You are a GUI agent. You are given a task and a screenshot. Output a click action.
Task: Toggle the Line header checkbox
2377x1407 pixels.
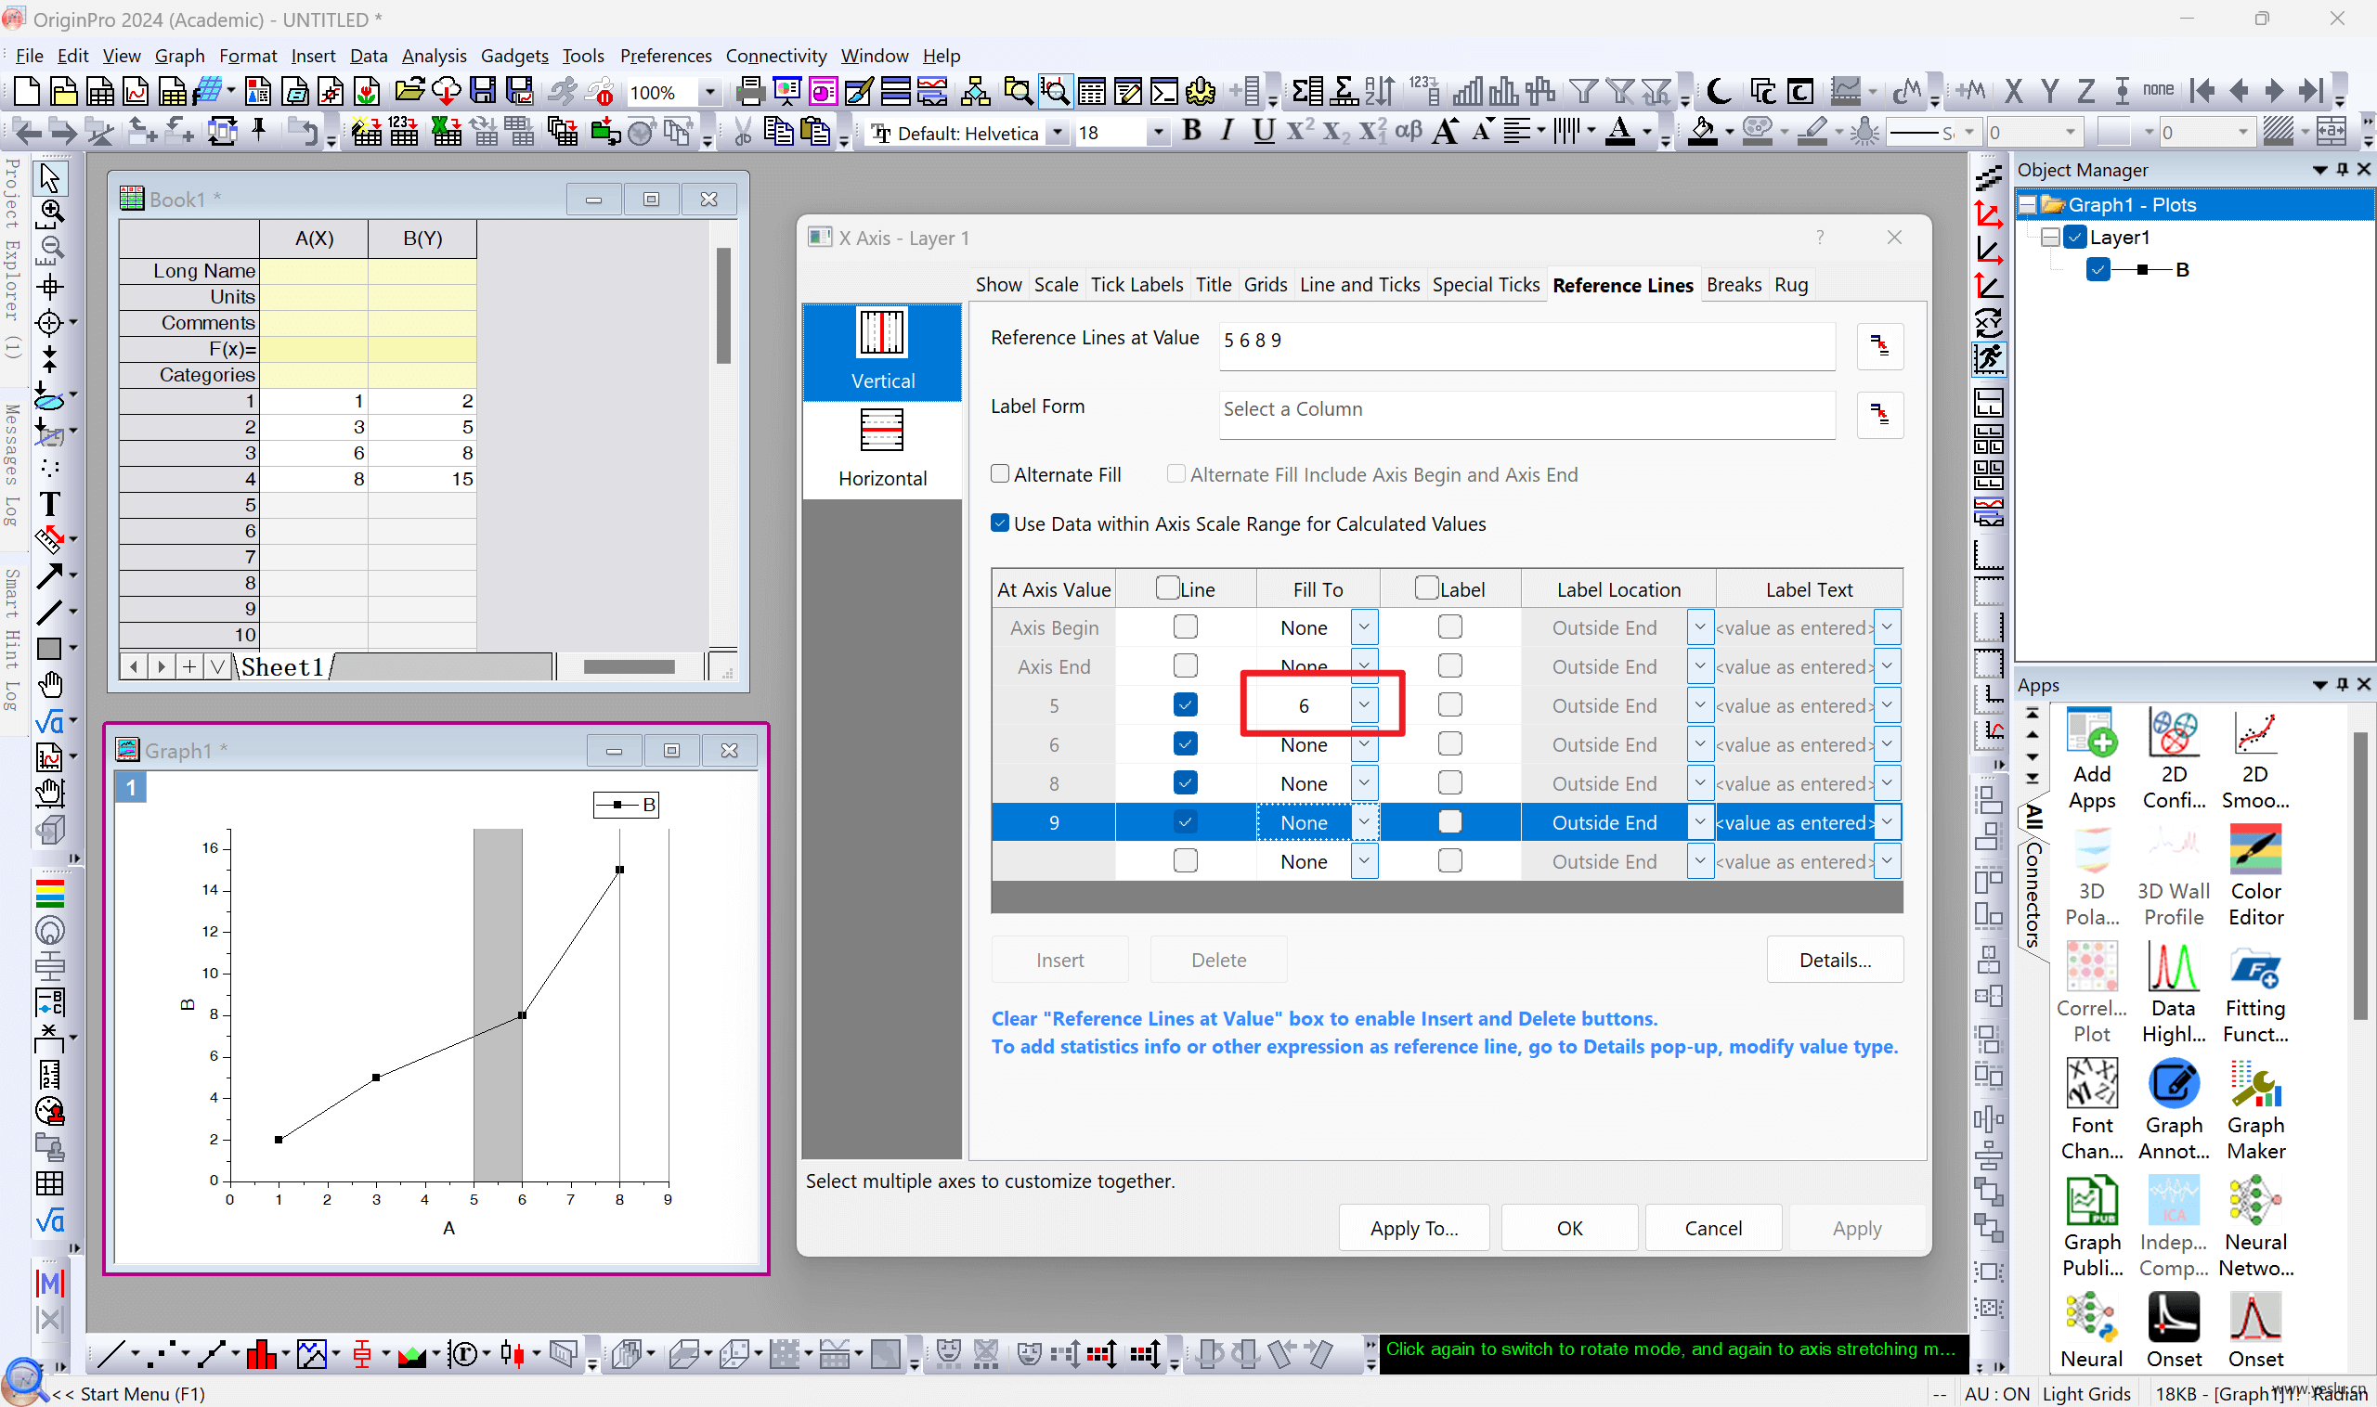[1168, 587]
